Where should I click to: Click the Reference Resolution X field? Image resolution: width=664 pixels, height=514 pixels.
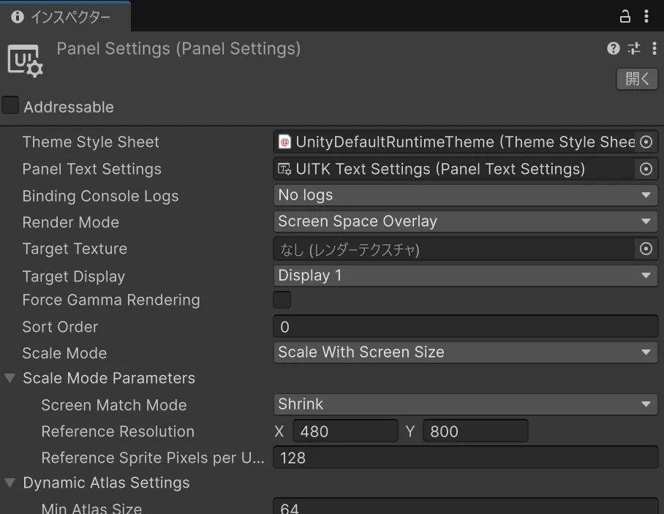(345, 431)
